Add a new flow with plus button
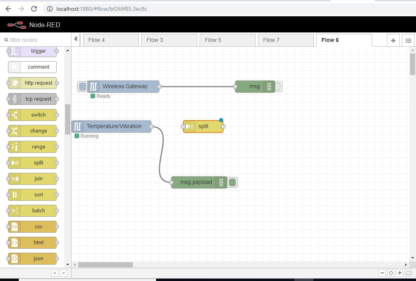416x281 pixels. coord(393,40)
